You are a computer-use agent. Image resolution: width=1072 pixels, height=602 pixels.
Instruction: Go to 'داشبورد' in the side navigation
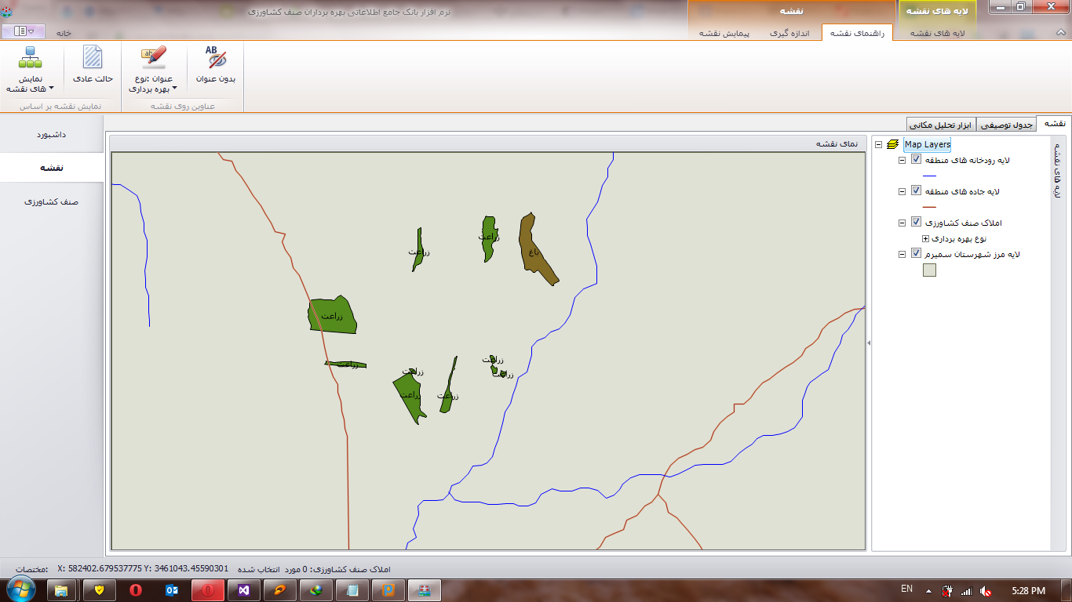click(x=52, y=135)
